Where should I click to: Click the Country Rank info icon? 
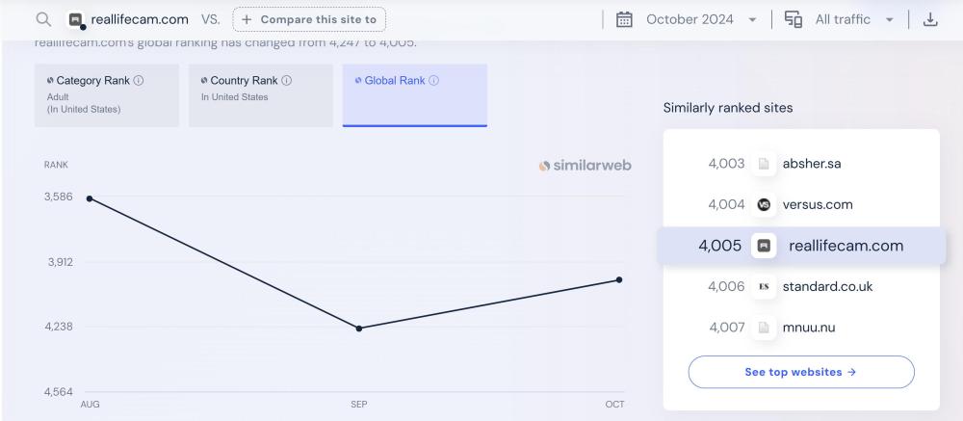tap(287, 81)
